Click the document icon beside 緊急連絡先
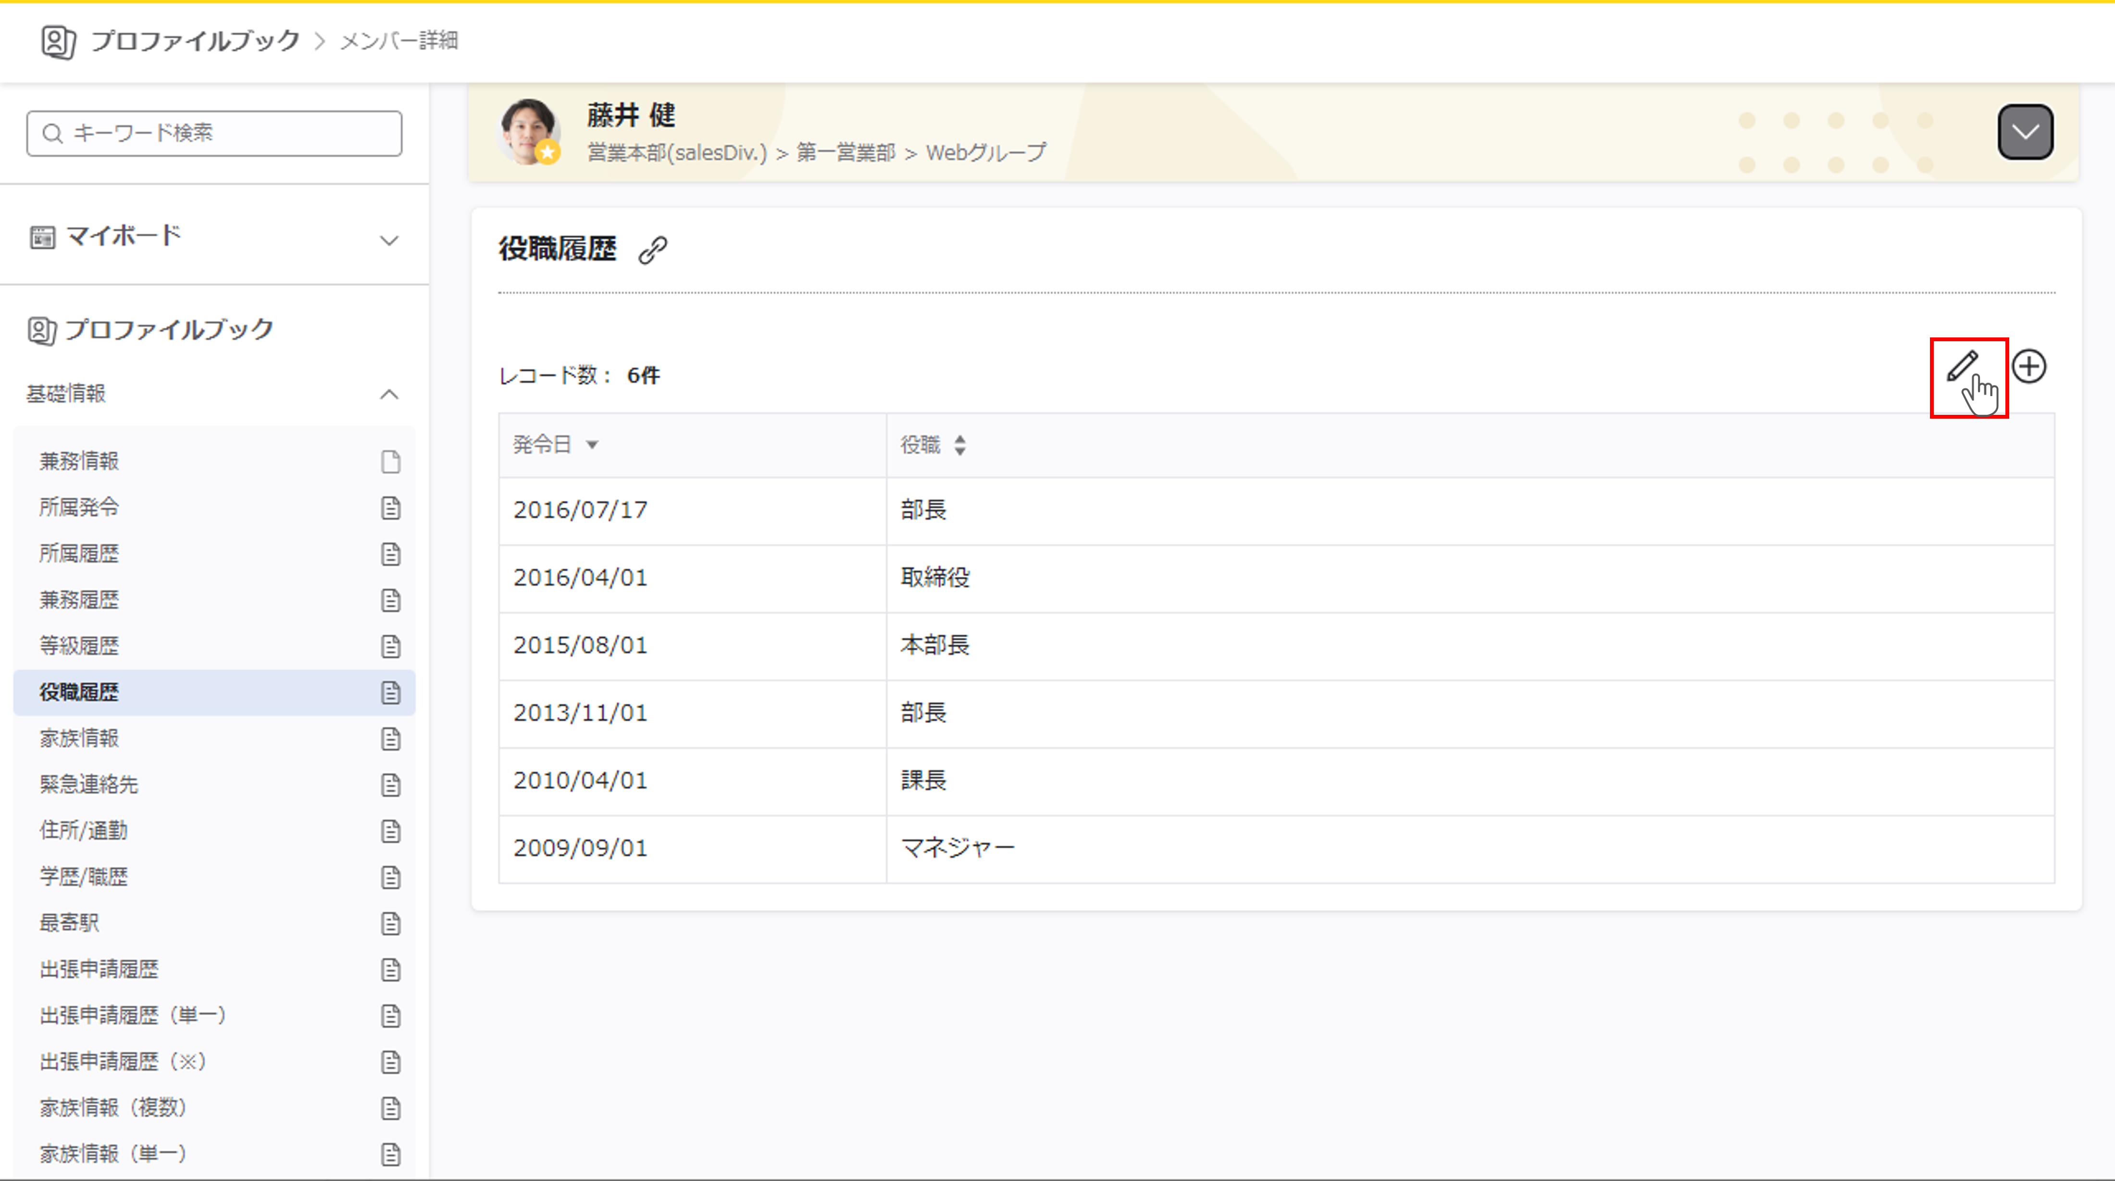This screenshot has height=1181, width=2115. coord(391,784)
